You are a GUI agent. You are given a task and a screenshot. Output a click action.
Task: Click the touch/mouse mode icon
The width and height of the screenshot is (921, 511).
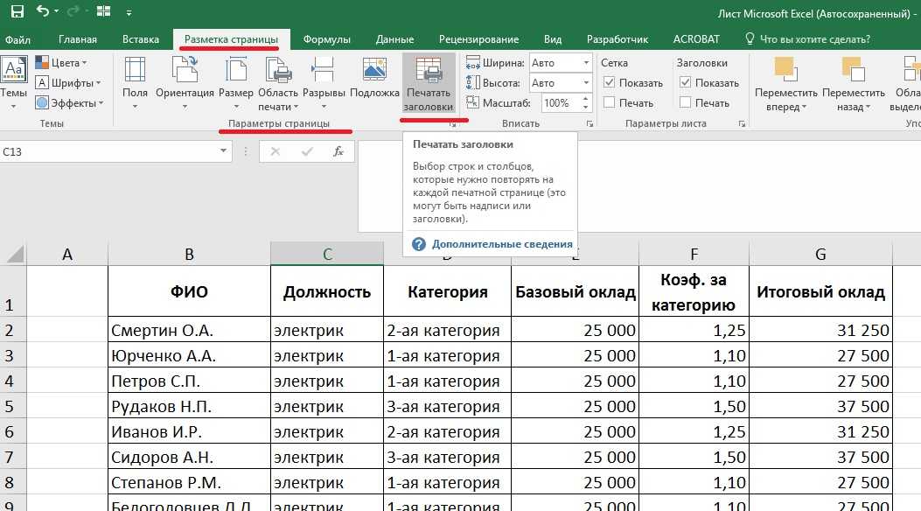point(103,11)
